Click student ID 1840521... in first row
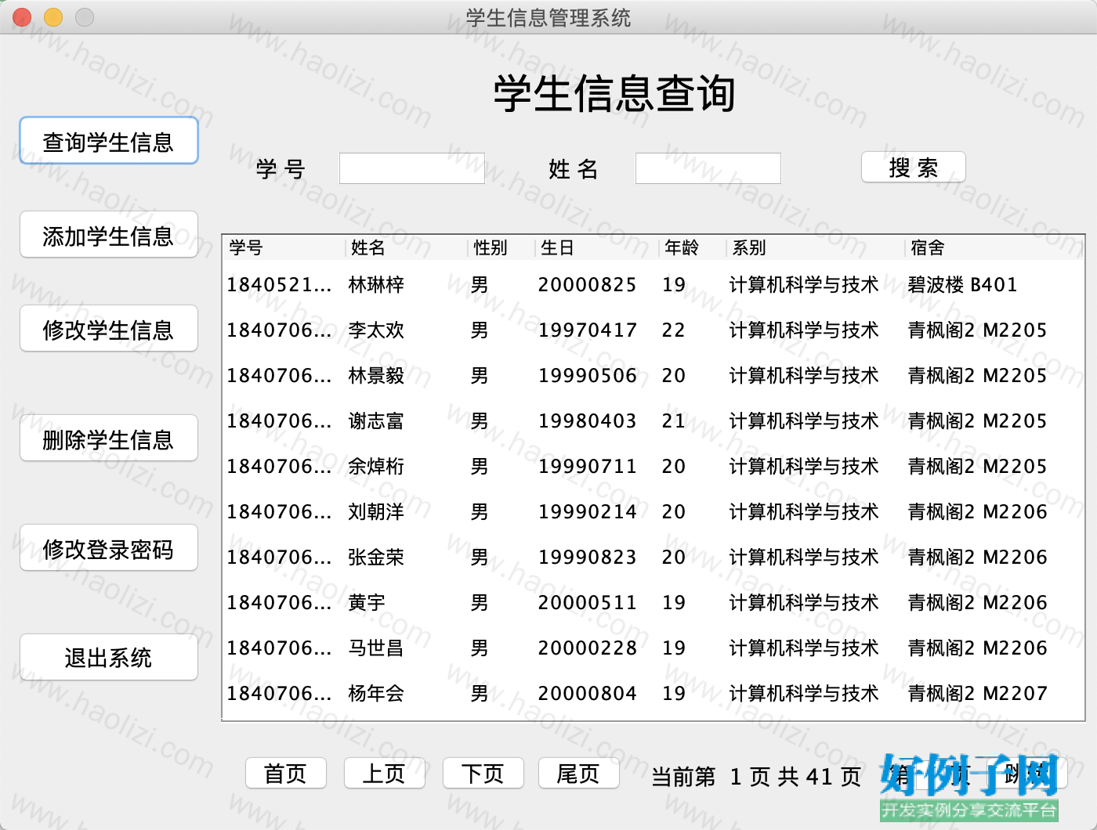 click(279, 285)
